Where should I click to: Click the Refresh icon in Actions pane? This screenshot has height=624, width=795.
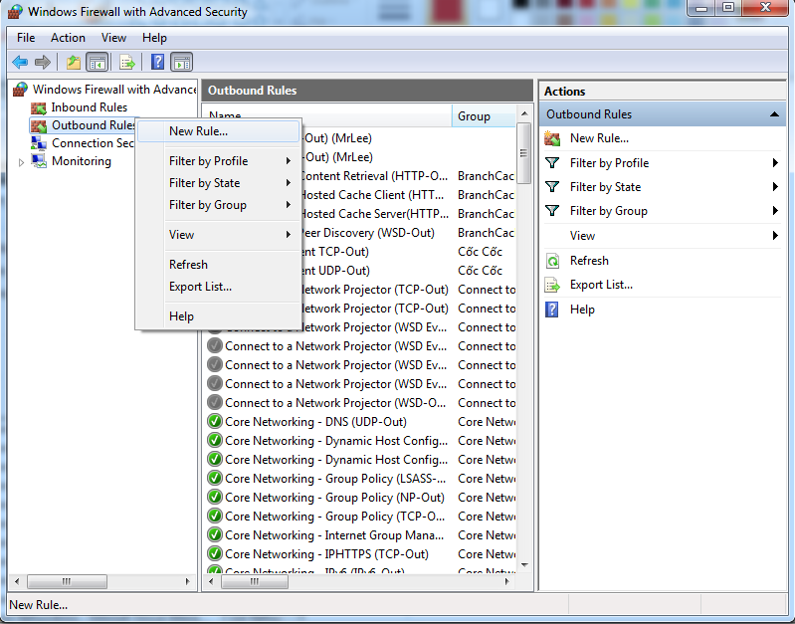[x=552, y=261]
